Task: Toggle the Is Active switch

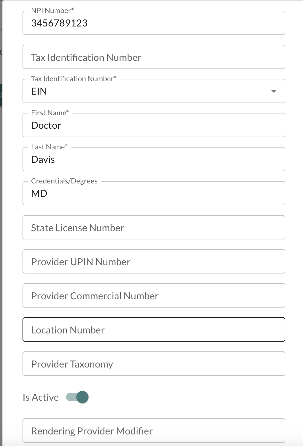Action: pos(78,397)
